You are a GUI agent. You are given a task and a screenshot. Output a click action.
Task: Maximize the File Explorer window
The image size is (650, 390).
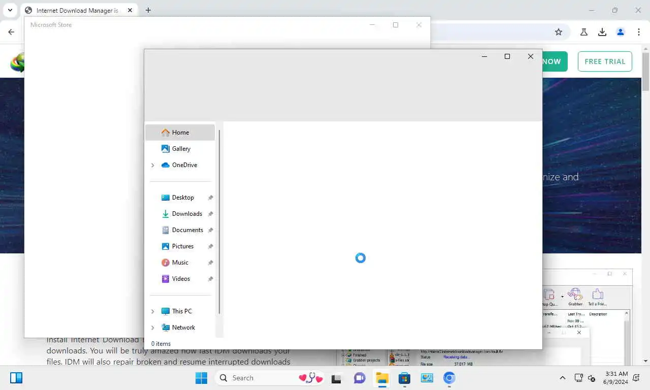coord(507,56)
